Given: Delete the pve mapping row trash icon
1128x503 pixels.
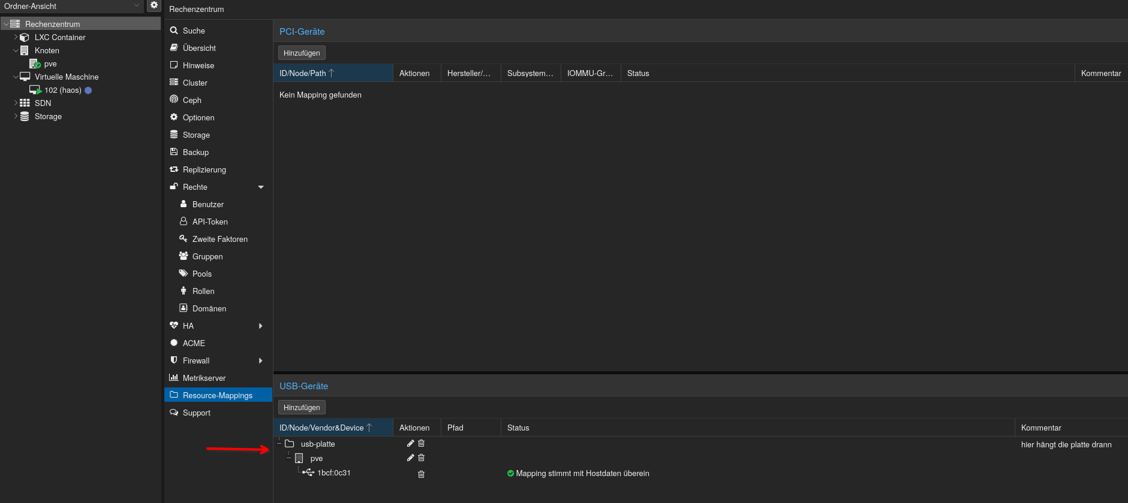Looking at the screenshot, I should [422, 457].
